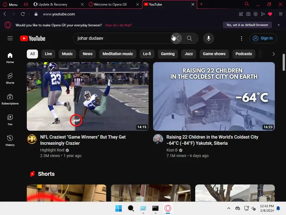This screenshot has height=215, width=286.
Task: Dismiss the default browser prompt bar
Action: pyautogui.click(x=279, y=25)
